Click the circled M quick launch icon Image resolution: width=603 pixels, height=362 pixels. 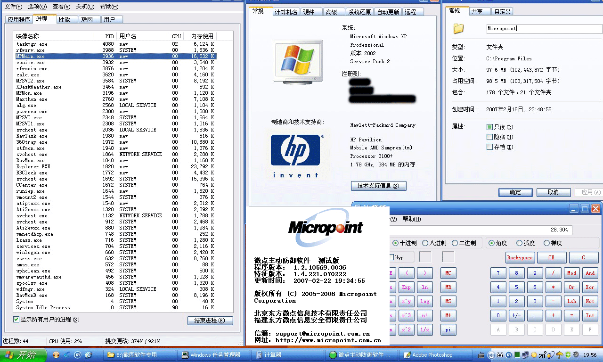77,355
